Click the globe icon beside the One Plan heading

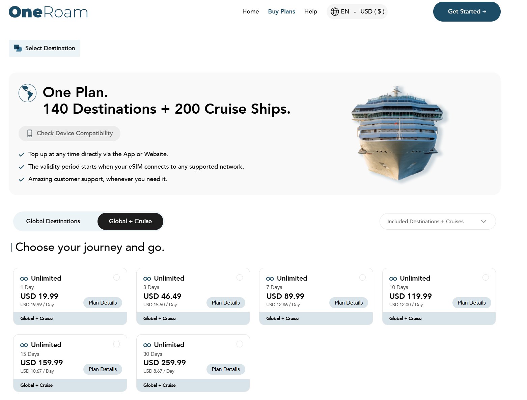pos(27,93)
